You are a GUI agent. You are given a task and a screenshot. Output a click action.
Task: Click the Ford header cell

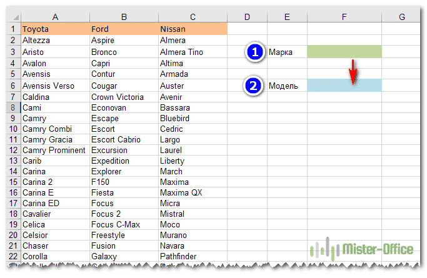tap(123, 29)
